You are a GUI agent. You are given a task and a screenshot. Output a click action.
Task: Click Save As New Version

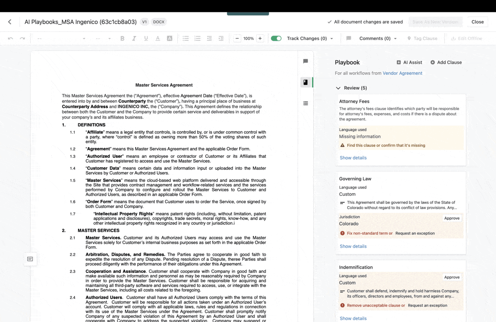pyautogui.click(x=435, y=22)
